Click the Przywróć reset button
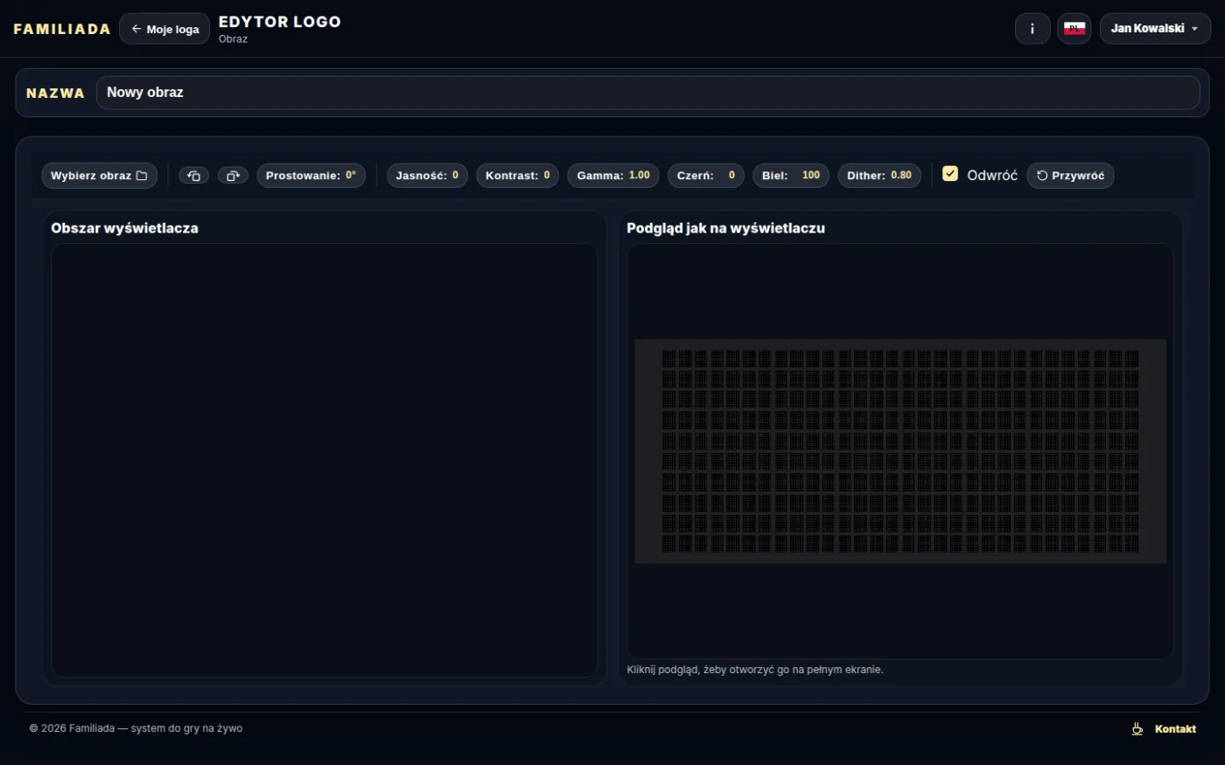1225x765 pixels. 1070,176
